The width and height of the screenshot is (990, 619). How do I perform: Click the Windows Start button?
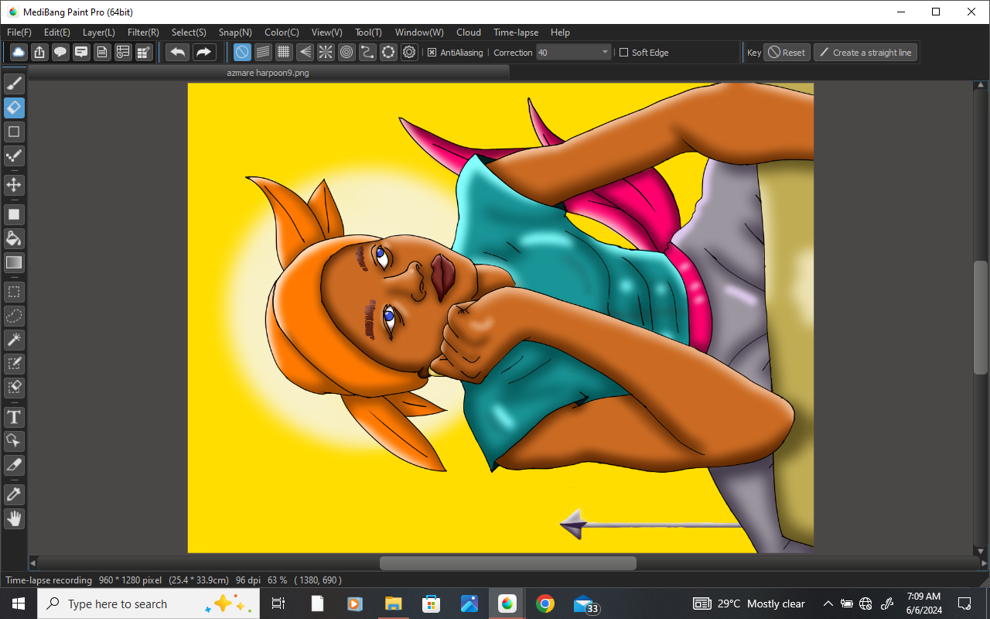(19, 604)
